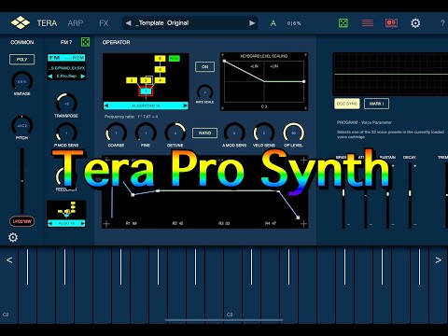
Task: Select cyan operator 1 box in the algorithm display
Action: point(146,91)
